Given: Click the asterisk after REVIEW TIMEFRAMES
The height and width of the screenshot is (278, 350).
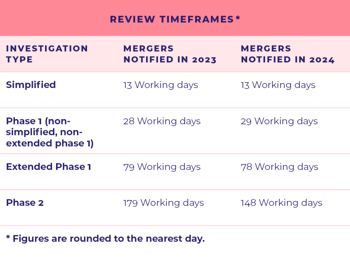Looking at the screenshot, I should (238, 18).
